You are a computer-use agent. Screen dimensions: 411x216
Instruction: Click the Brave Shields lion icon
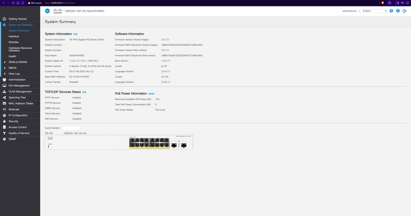click(x=383, y=3)
